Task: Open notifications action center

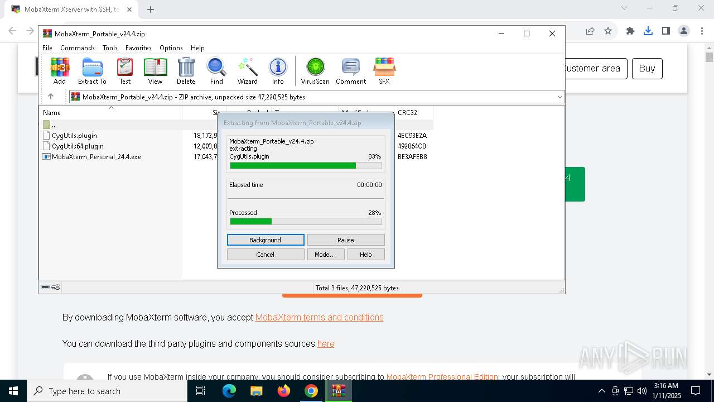Action: point(696,391)
